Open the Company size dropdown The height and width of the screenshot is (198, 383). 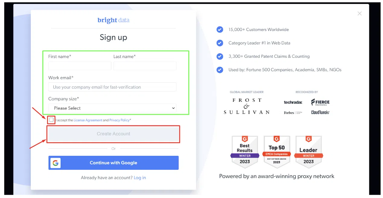tap(112, 108)
